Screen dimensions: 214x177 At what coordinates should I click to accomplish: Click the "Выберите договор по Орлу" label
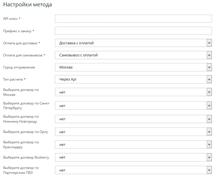25,132
